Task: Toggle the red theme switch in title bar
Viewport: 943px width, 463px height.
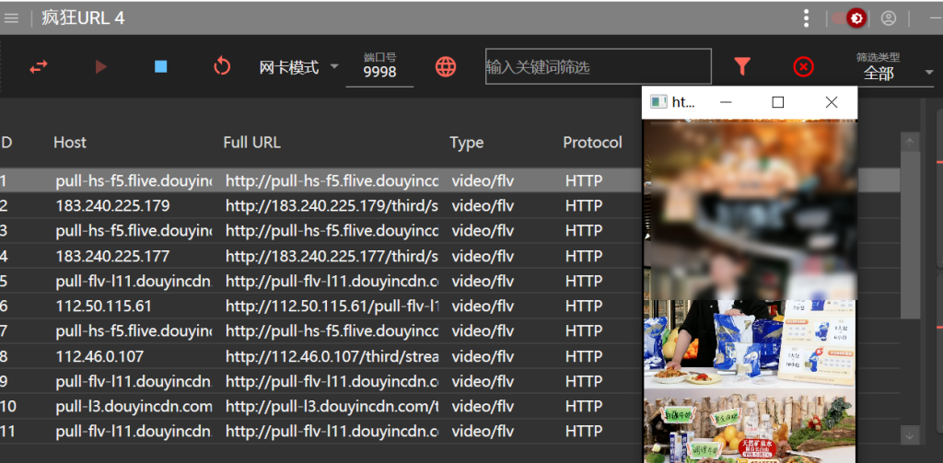Action: coord(849,18)
